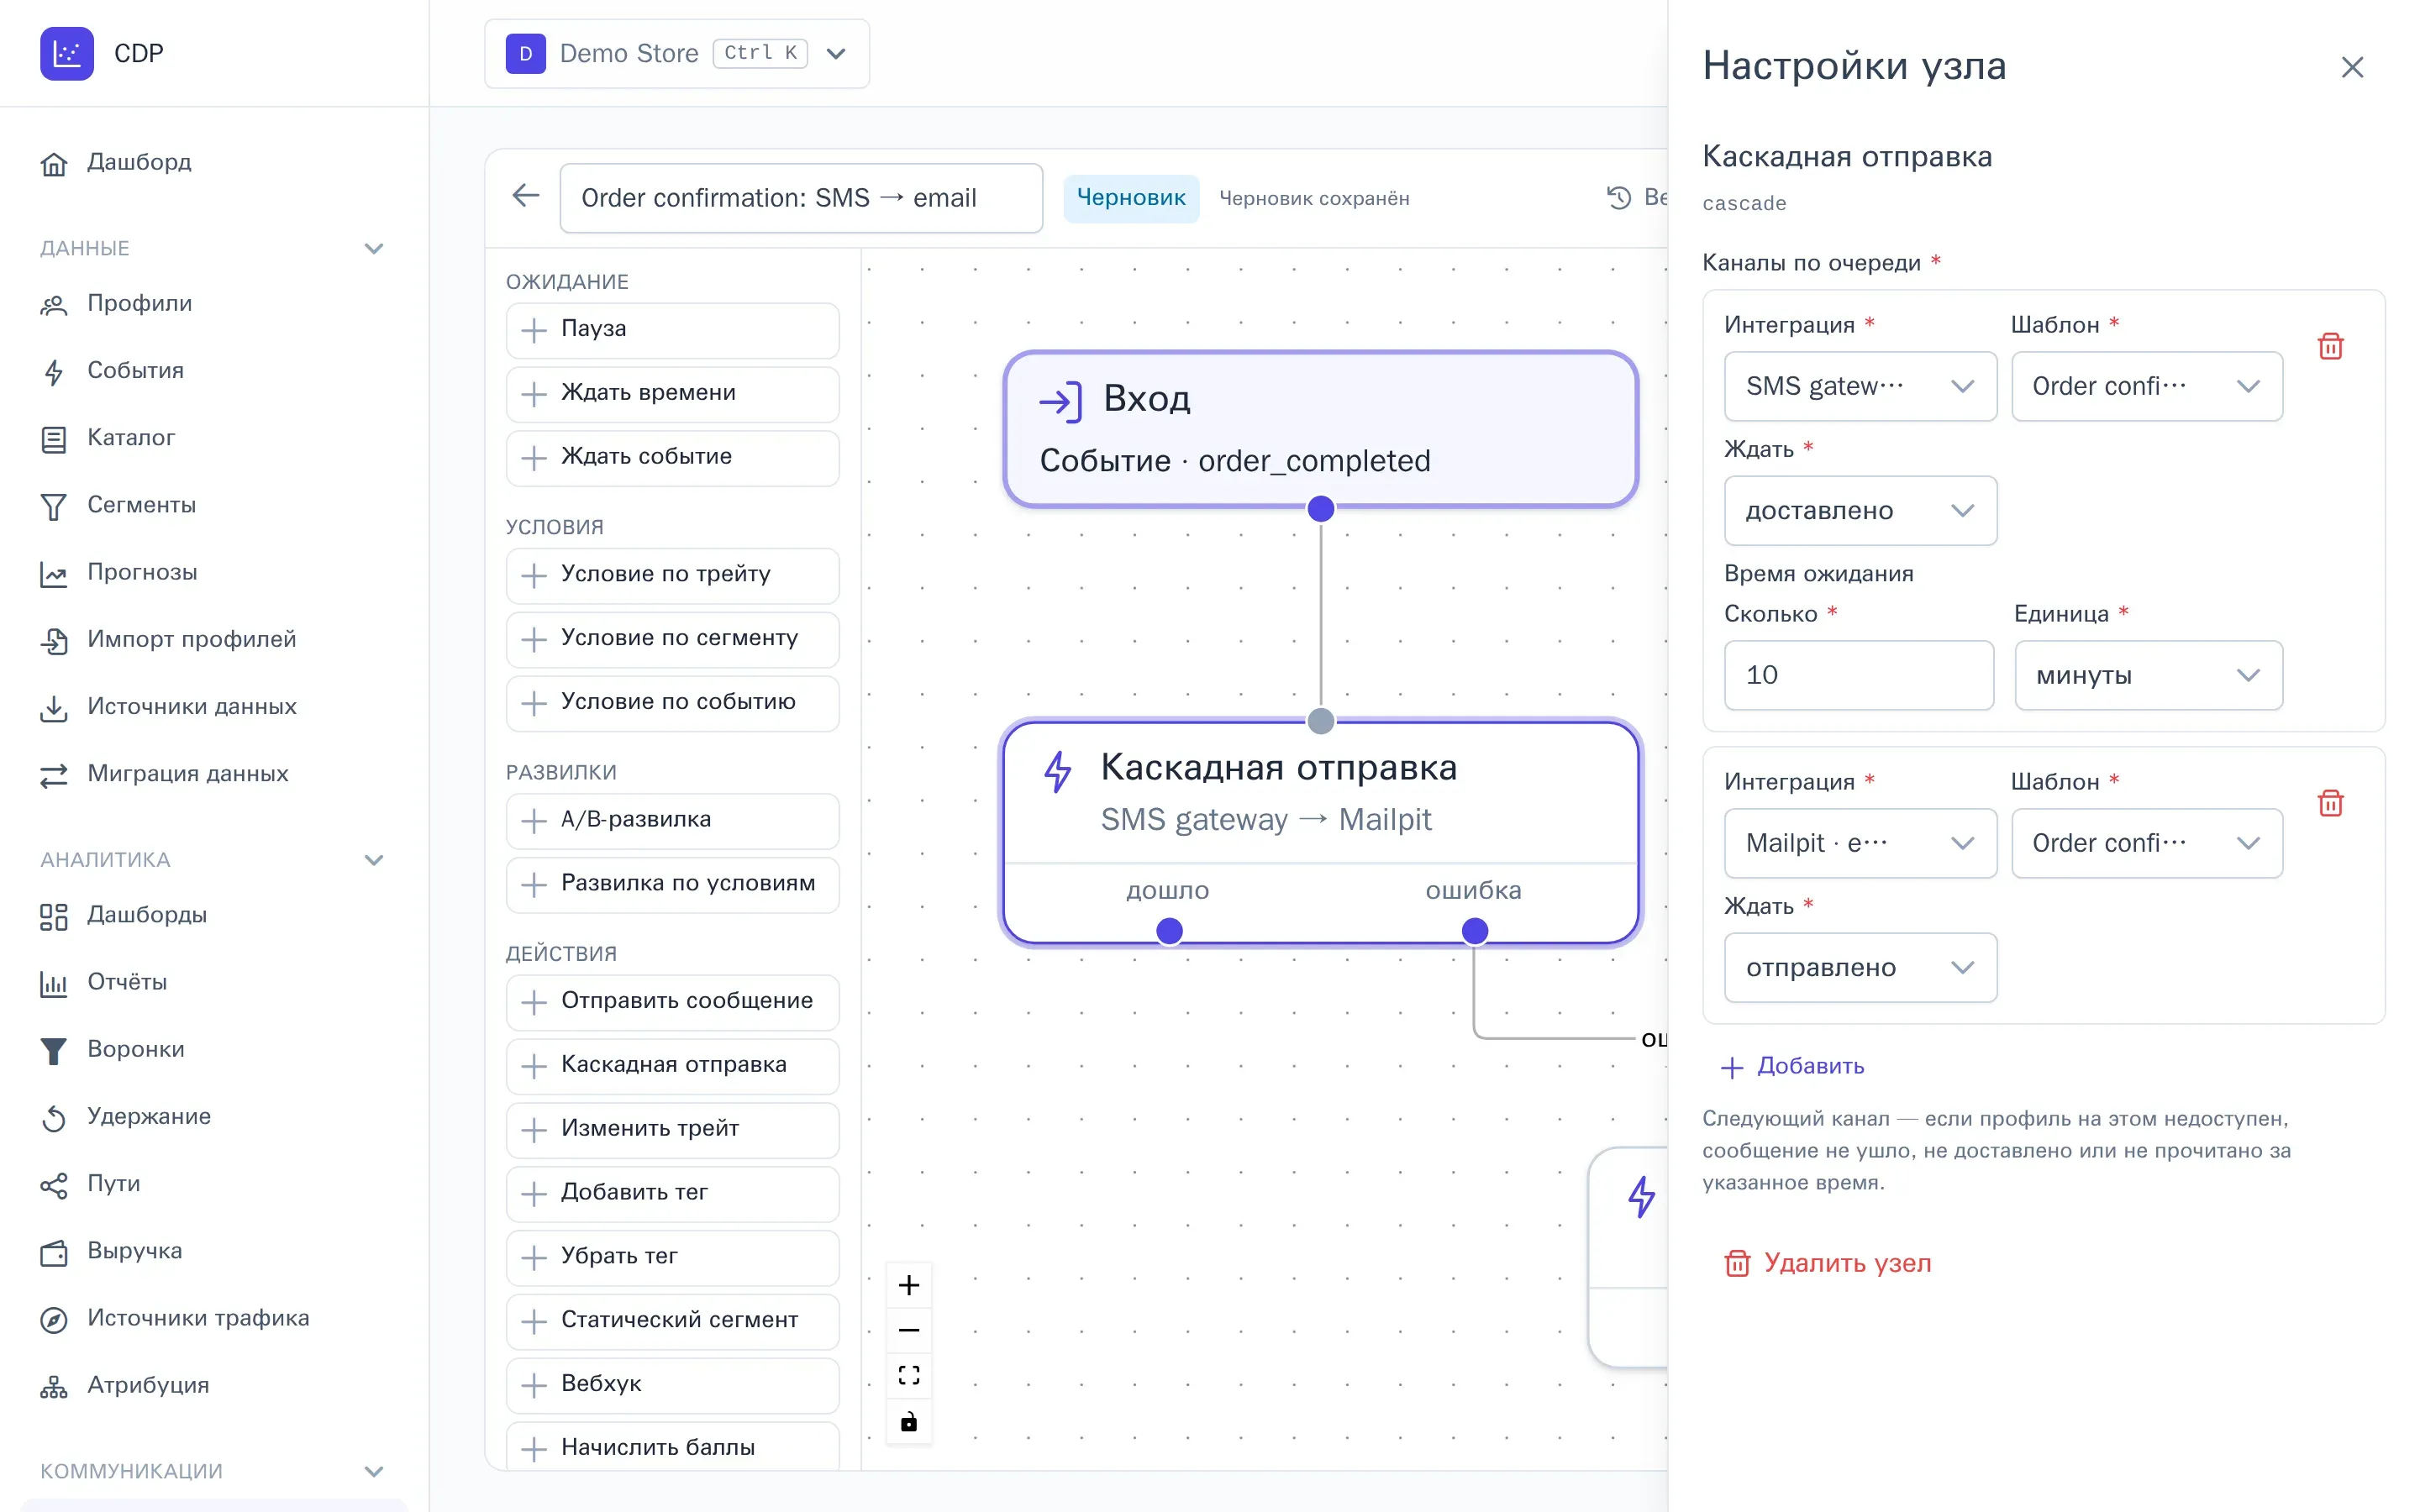The width and height of the screenshot is (2420, 1512).
Task: Click the CDP logo icon
Action: coord(67,53)
